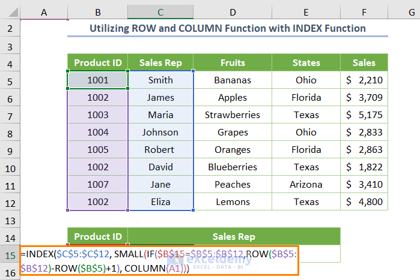Select the Blueberries cell
Screen dimensions: 420x280
pyautogui.click(x=233, y=167)
